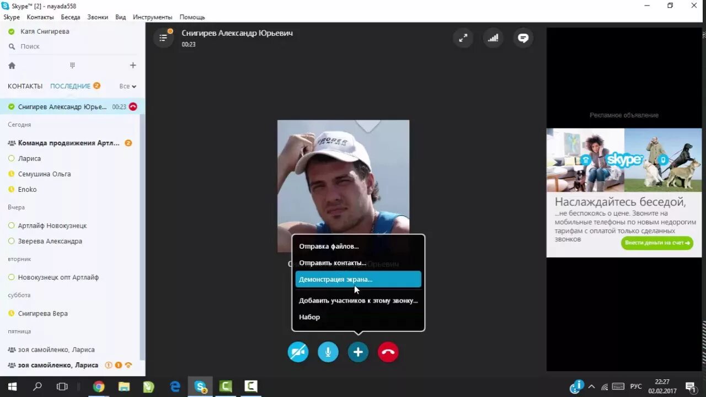
Task: Toggle the contact list sidebar button
Action: tap(163, 38)
